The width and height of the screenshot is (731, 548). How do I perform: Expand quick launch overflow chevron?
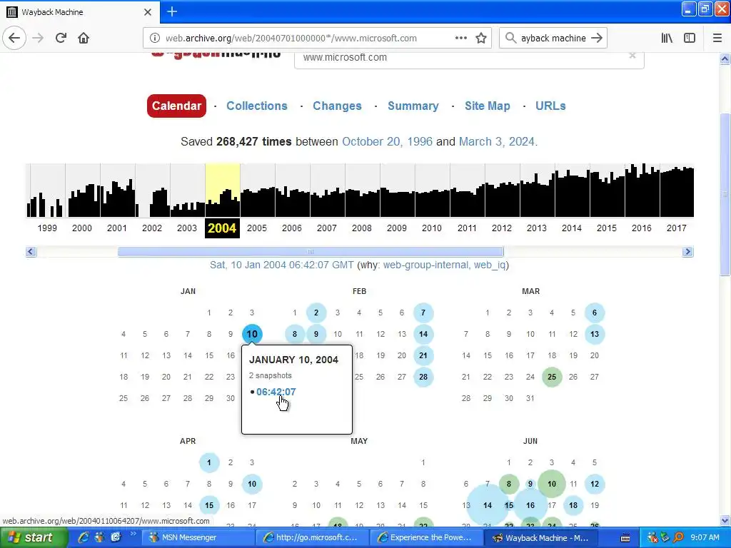(x=133, y=534)
